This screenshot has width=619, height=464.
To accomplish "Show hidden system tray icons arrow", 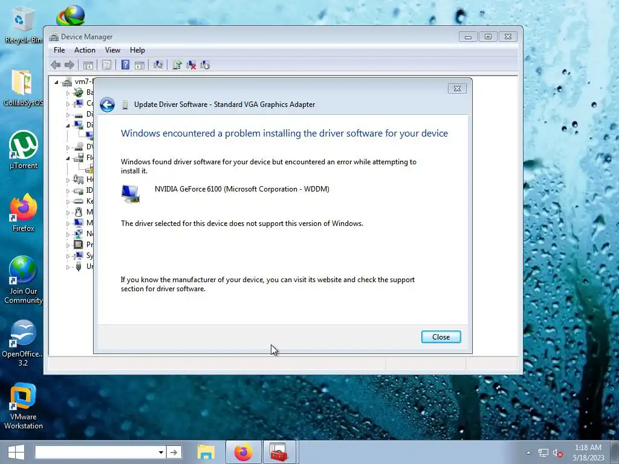I will (x=528, y=453).
